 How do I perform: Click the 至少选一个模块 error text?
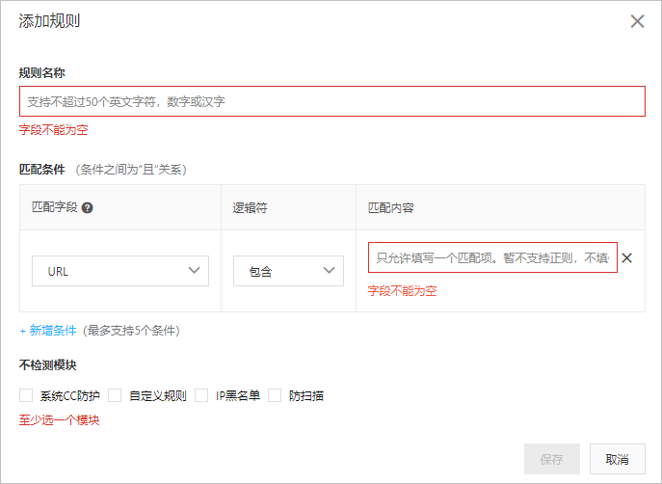59,419
